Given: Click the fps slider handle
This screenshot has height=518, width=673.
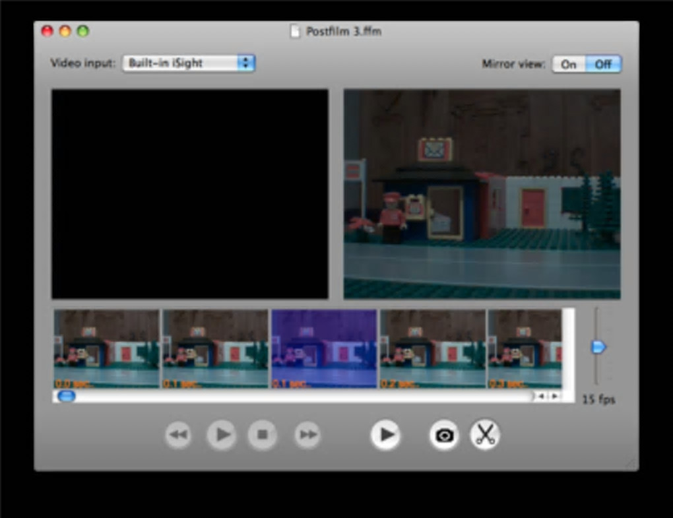Looking at the screenshot, I should point(598,347).
